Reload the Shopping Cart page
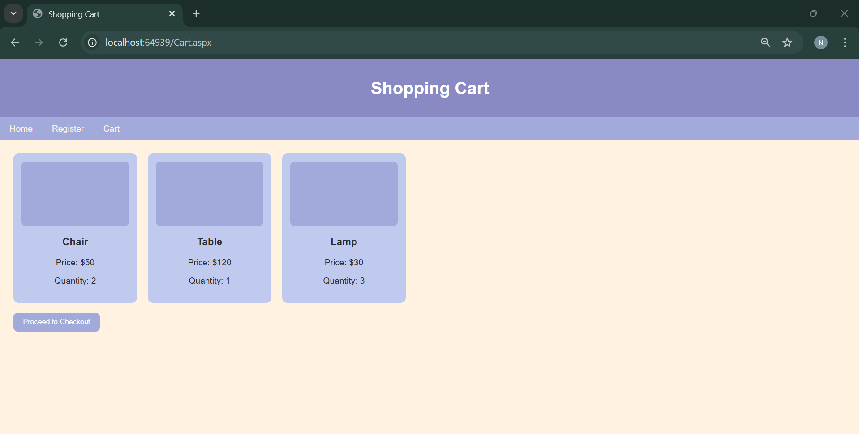The image size is (859, 434). click(x=63, y=43)
